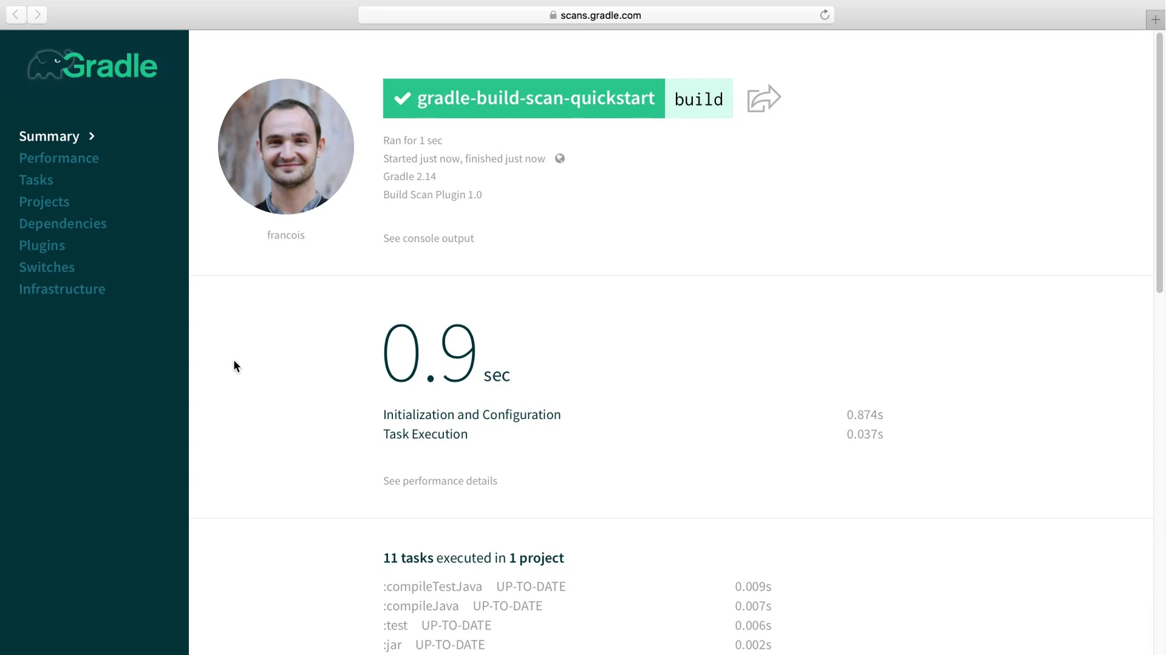Open a new tab with plus button
The width and height of the screenshot is (1166, 655).
(1155, 19)
